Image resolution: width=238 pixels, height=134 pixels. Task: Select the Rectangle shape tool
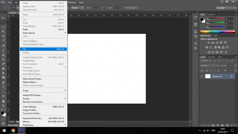(x=3, y=96)
